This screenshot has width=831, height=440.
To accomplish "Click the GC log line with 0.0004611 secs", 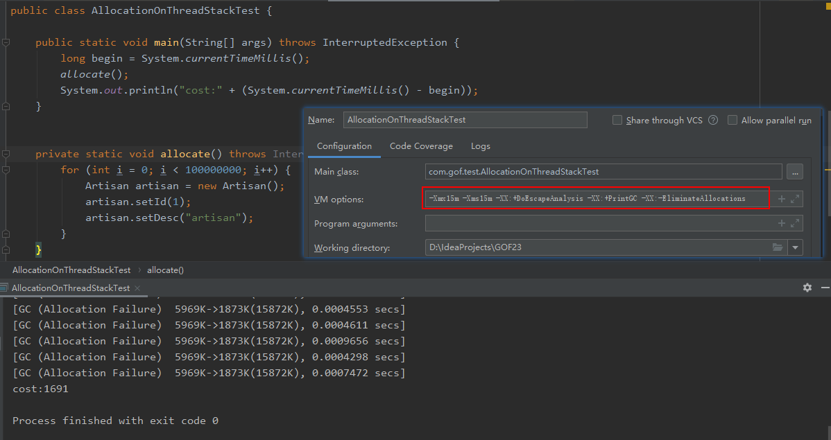I will (x=209, y=325).
